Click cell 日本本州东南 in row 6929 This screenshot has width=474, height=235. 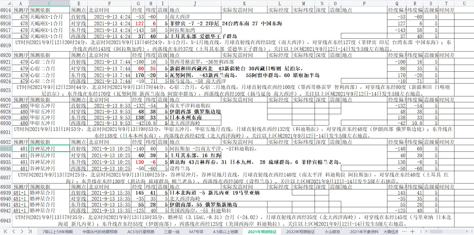point(195,117)
